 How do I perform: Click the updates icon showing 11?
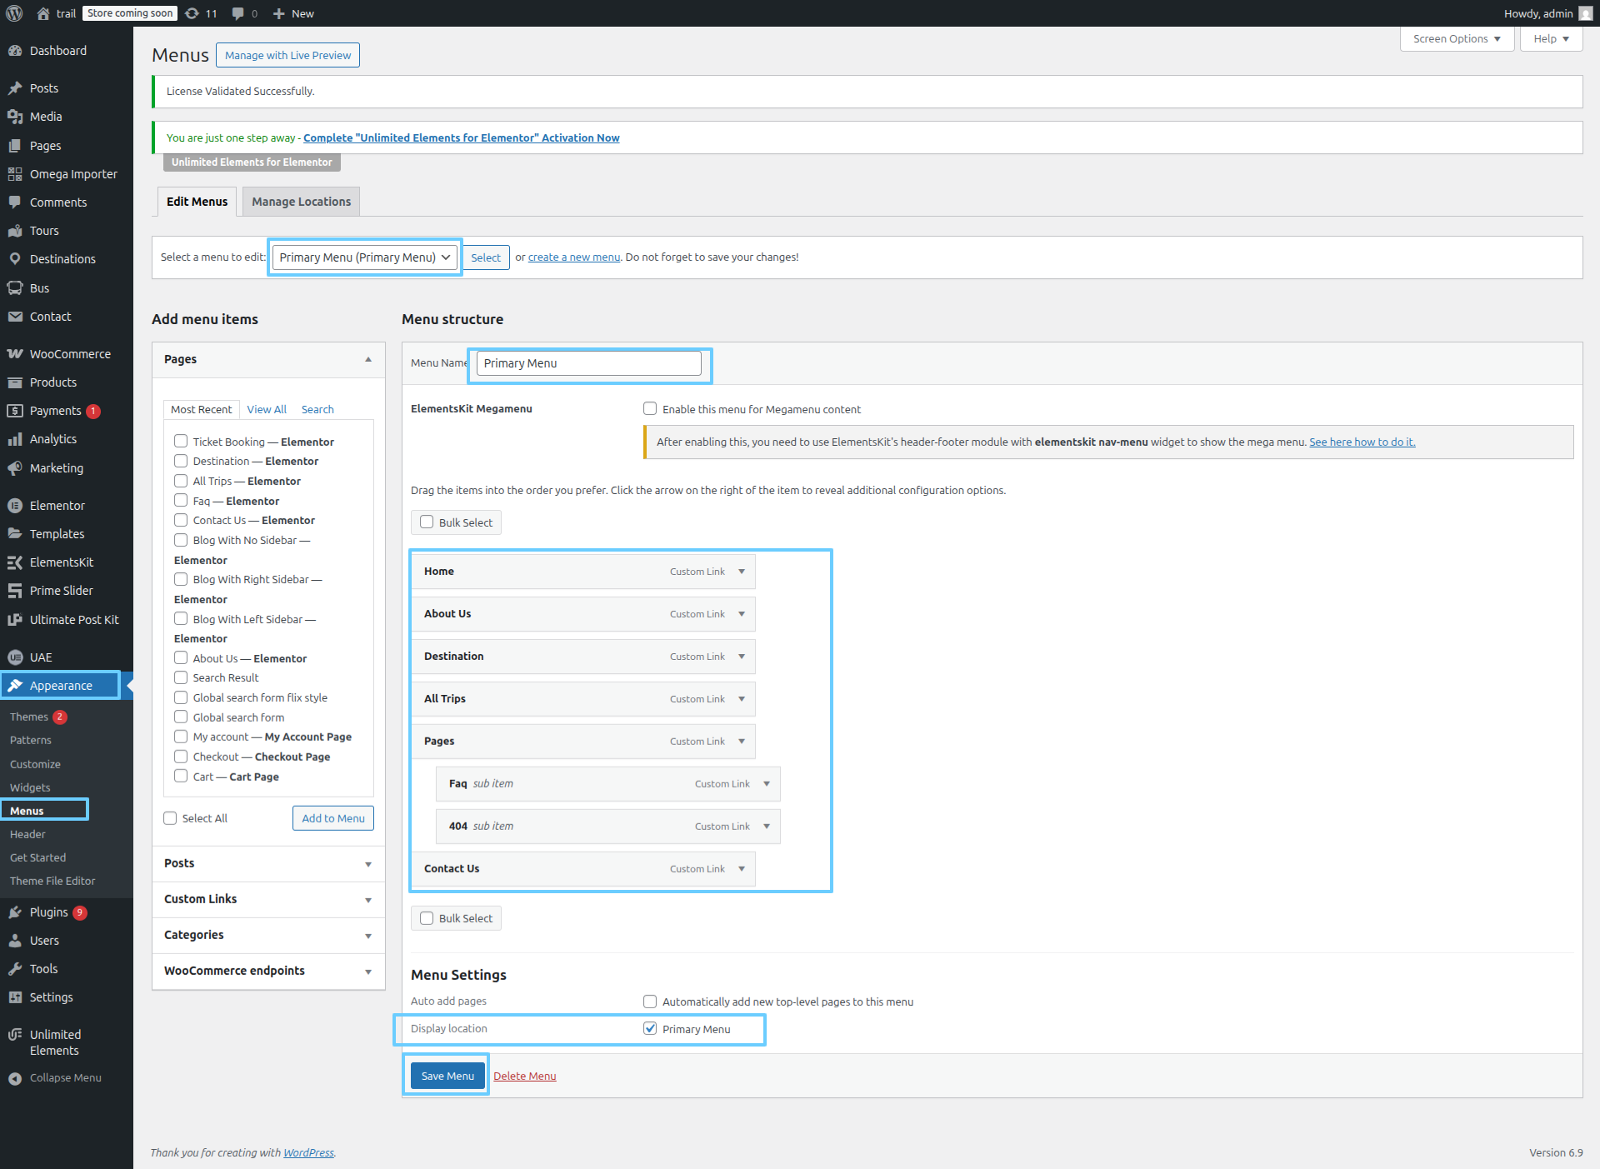(x=192, y=13)
